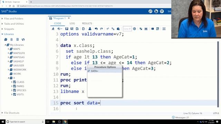The width and height of the screenshot is (221, 124).
Task: Collapse the X library node
Action: 8,78
